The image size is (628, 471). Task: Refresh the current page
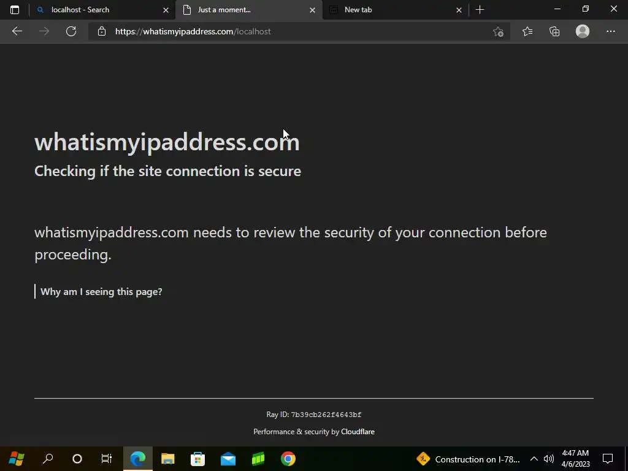pos(71,31)
